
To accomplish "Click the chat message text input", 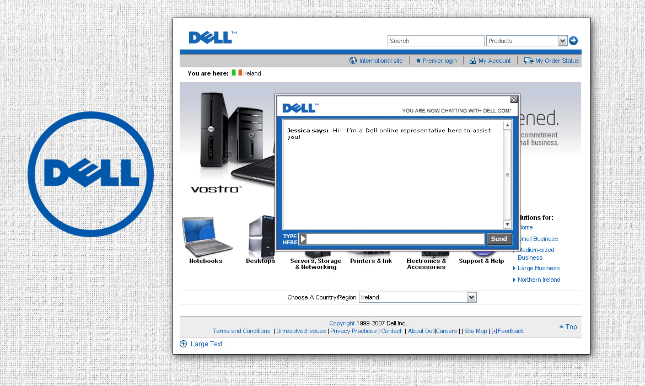I will [x=395, y=239].
